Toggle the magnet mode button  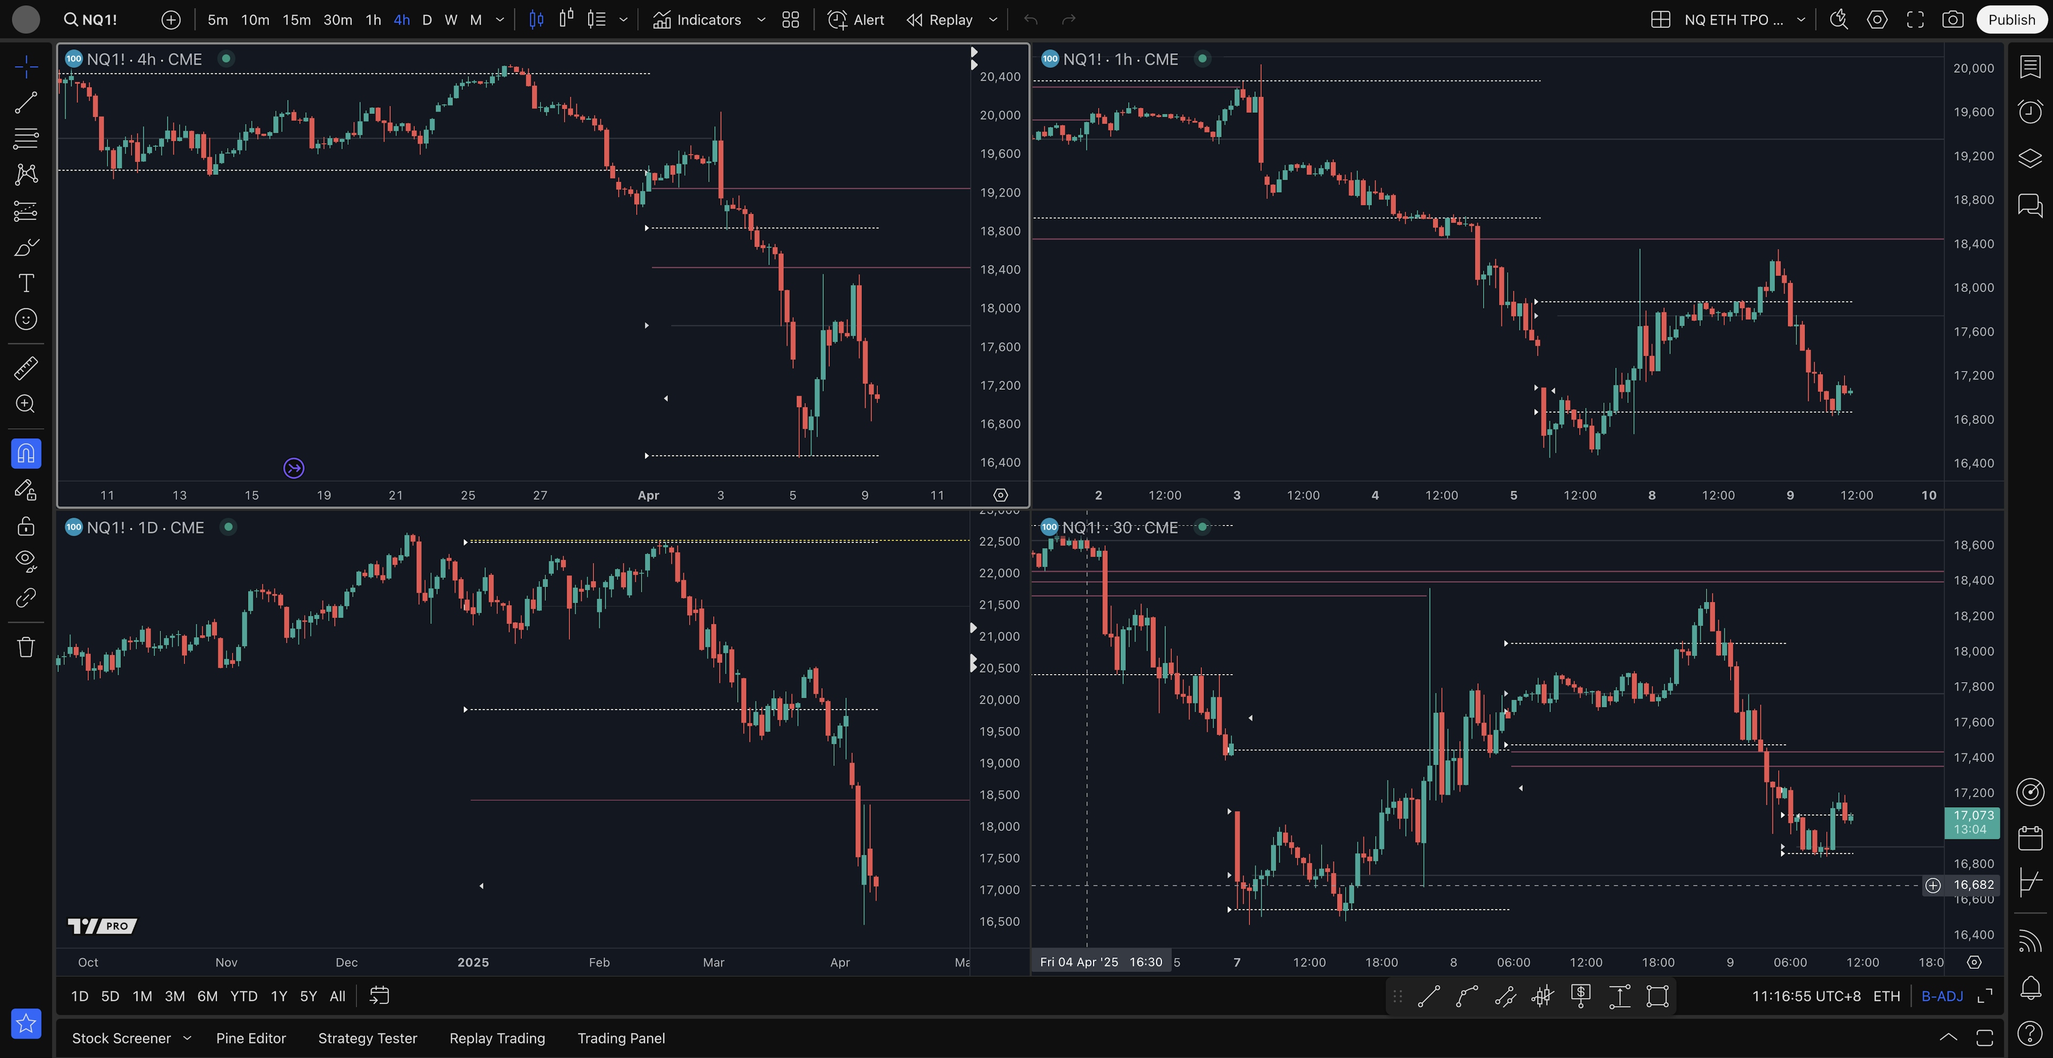tap(26, 453)
